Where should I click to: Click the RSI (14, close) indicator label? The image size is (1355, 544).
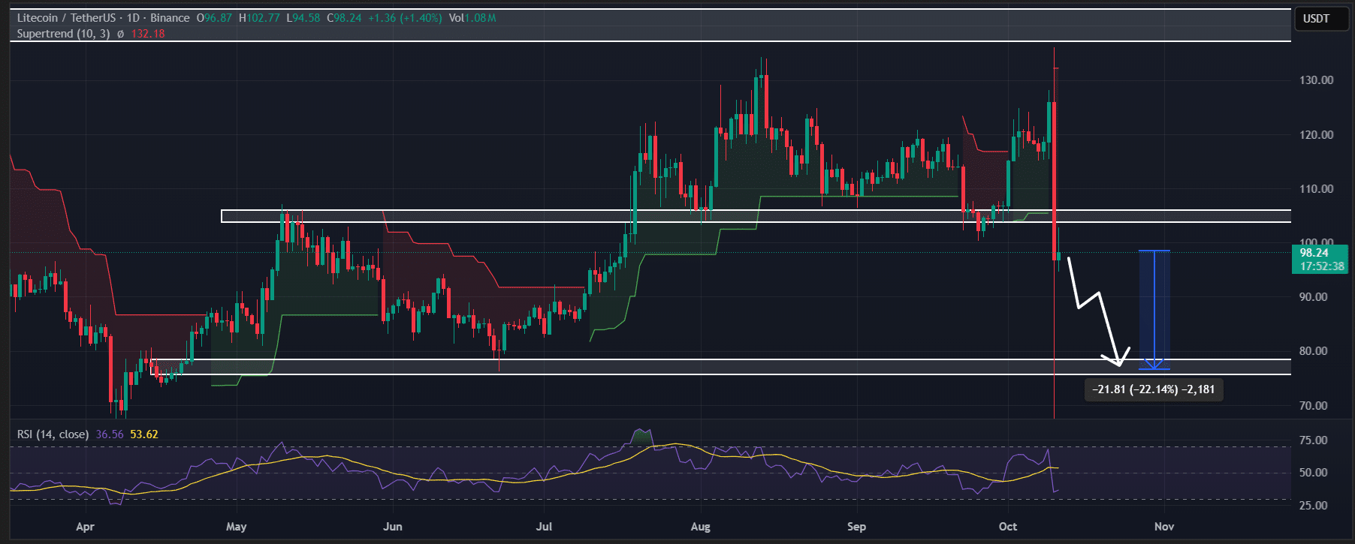(53, 434)
